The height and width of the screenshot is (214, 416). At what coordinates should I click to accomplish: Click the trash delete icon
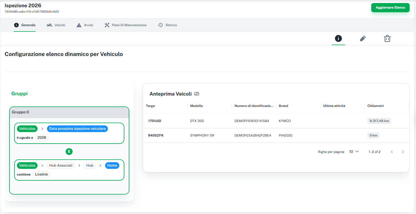[x=387, y=39]
